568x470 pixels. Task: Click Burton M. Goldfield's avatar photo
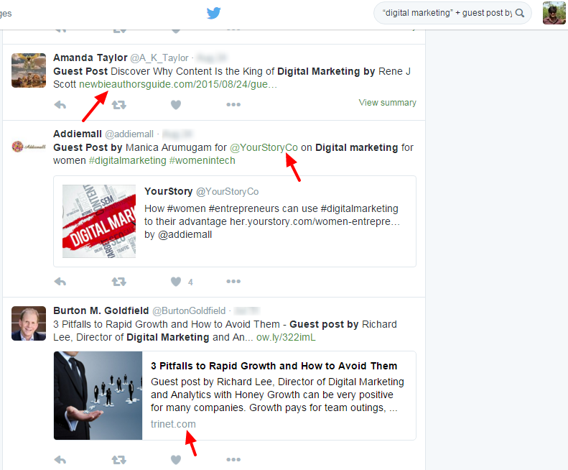pos(29,323)
